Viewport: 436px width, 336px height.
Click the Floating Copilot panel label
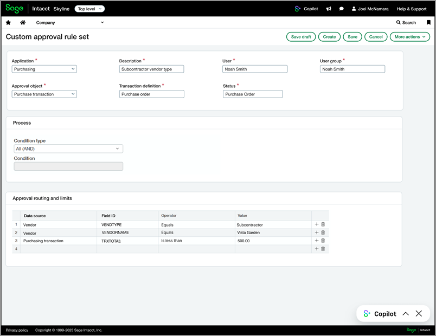click(385, 314)
